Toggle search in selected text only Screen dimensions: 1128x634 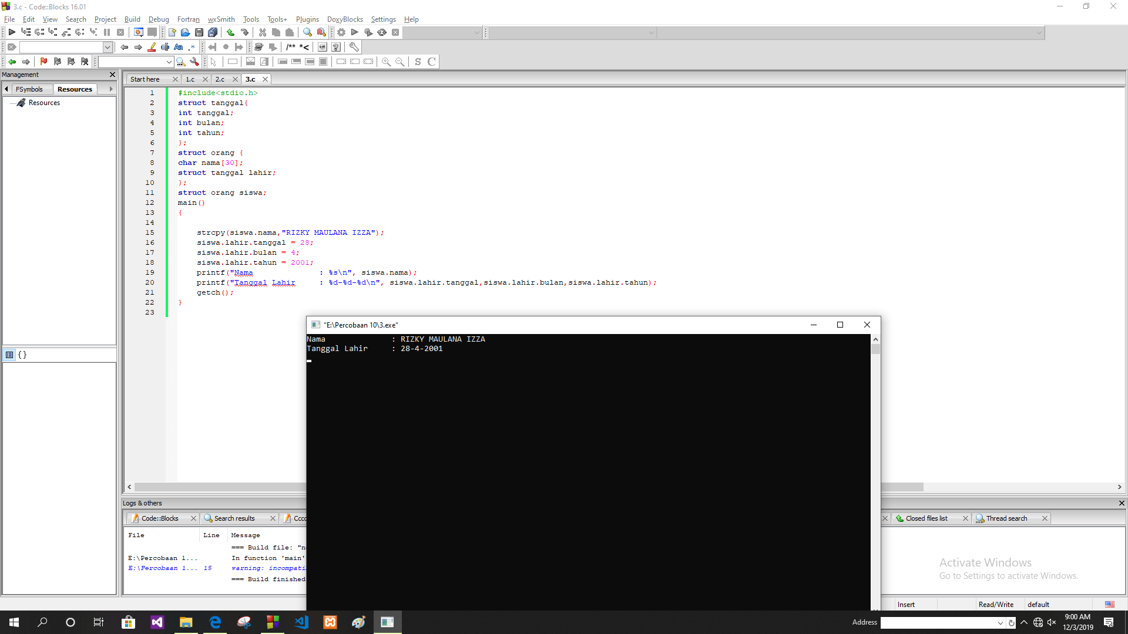165,47
